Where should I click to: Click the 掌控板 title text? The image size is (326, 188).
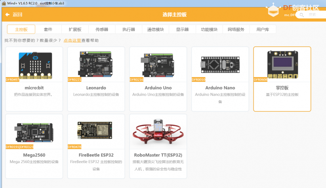(282, 88)
